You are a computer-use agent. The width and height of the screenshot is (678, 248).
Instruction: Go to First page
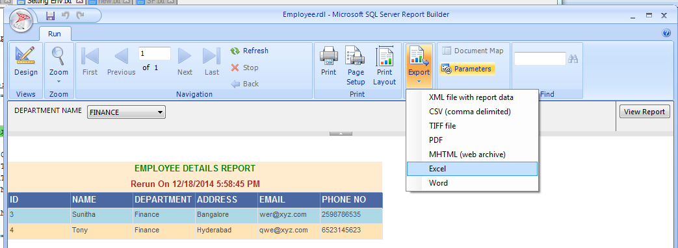[90, 62]
